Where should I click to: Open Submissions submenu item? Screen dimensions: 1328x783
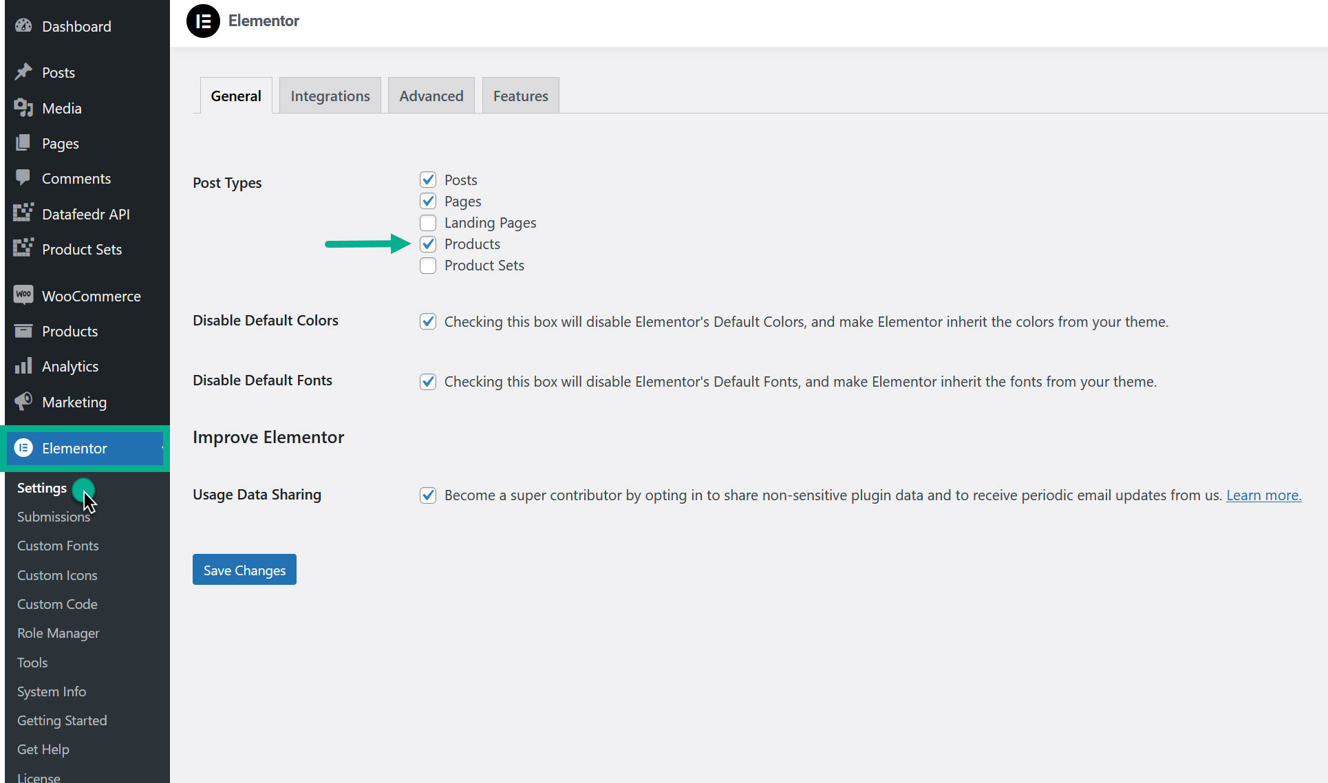tap(53, 517)
